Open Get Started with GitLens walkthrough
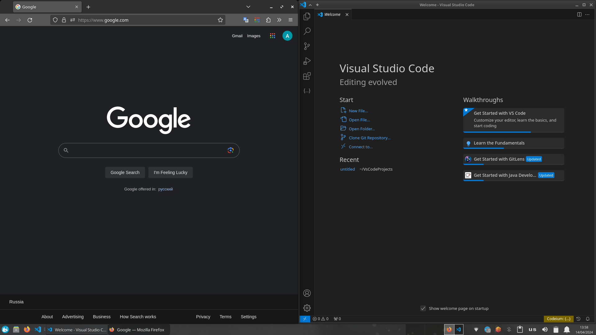596x335 pixels. (x=513, y=159)
